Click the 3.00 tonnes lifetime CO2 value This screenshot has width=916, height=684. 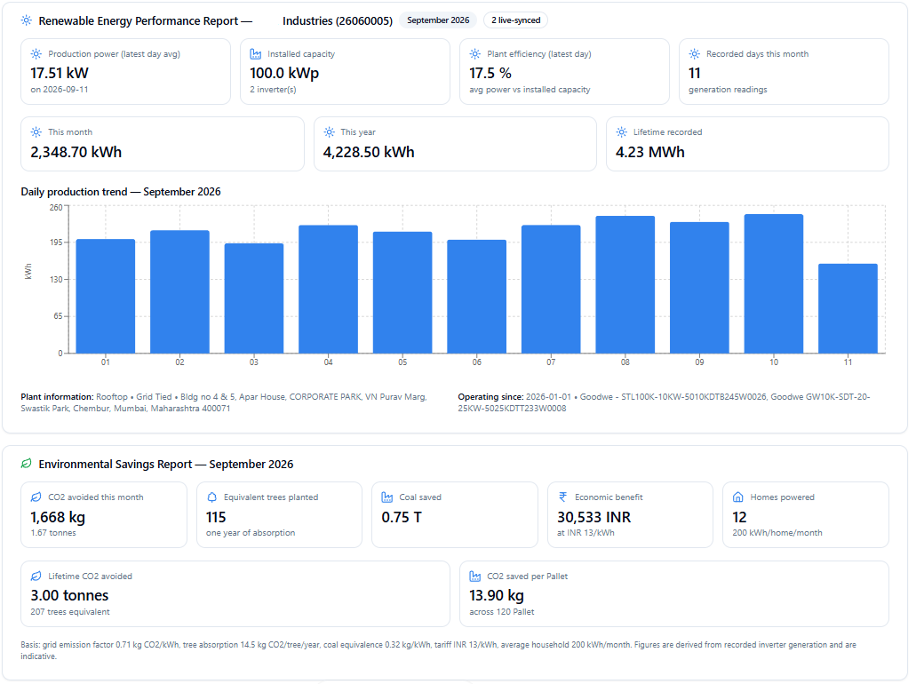(x=69, y=595)
